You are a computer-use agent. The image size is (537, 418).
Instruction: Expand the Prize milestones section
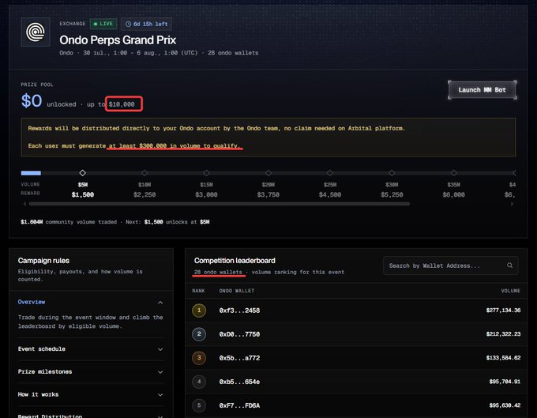coord(91,371)
